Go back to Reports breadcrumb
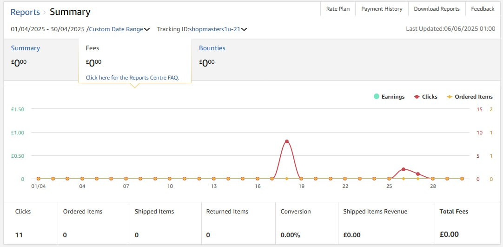This screenshot has height=247, width=503. (x=25, y=12)
